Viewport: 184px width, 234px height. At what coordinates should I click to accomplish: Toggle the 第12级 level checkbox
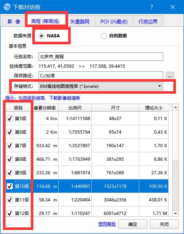(10, 213)
